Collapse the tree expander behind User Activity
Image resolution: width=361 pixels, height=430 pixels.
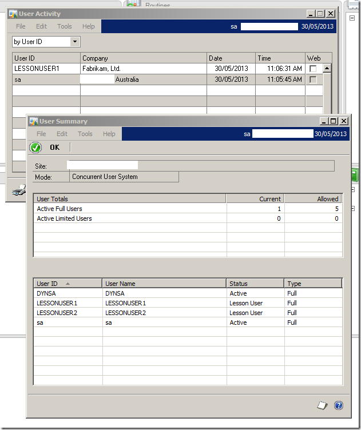pos(352,18)
